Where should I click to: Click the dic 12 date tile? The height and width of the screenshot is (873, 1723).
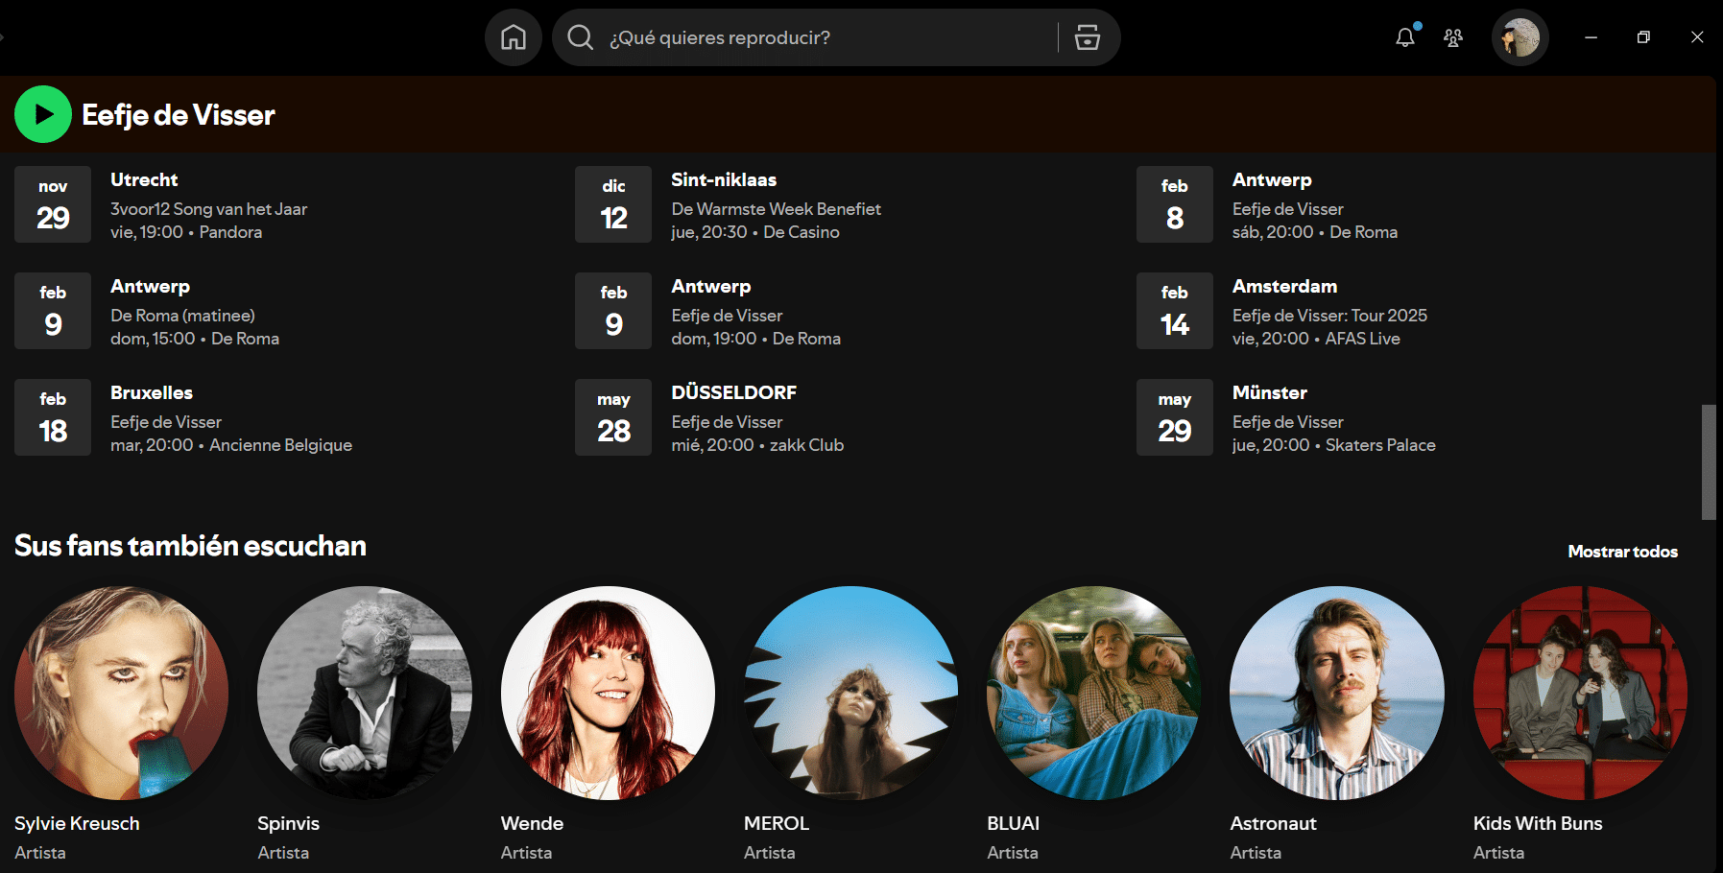click(x=613, y=204)
